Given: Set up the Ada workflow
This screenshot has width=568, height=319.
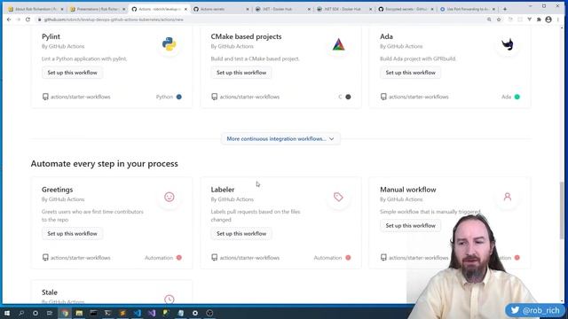Looking at the screenshot, I should point(410,73).
